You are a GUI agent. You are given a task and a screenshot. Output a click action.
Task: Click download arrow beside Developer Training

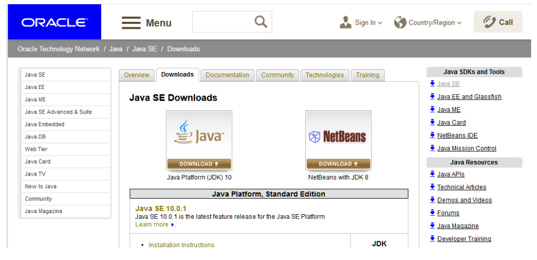[432, 238]
